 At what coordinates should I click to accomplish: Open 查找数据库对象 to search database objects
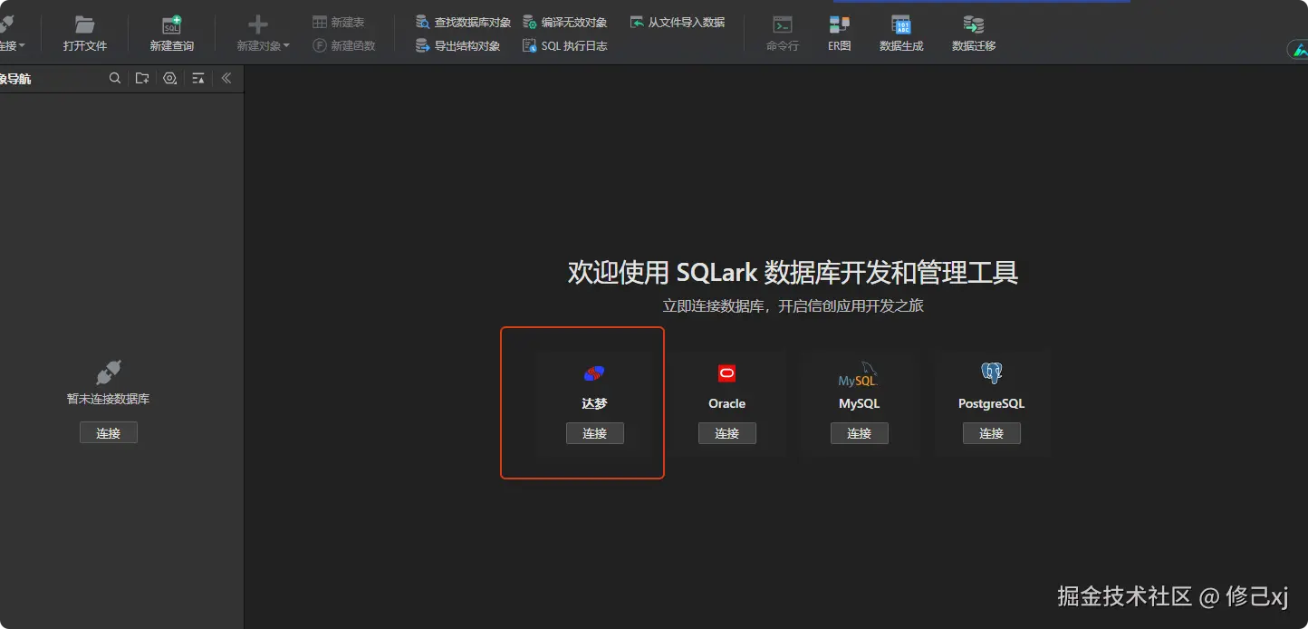[x=462, y=20]
